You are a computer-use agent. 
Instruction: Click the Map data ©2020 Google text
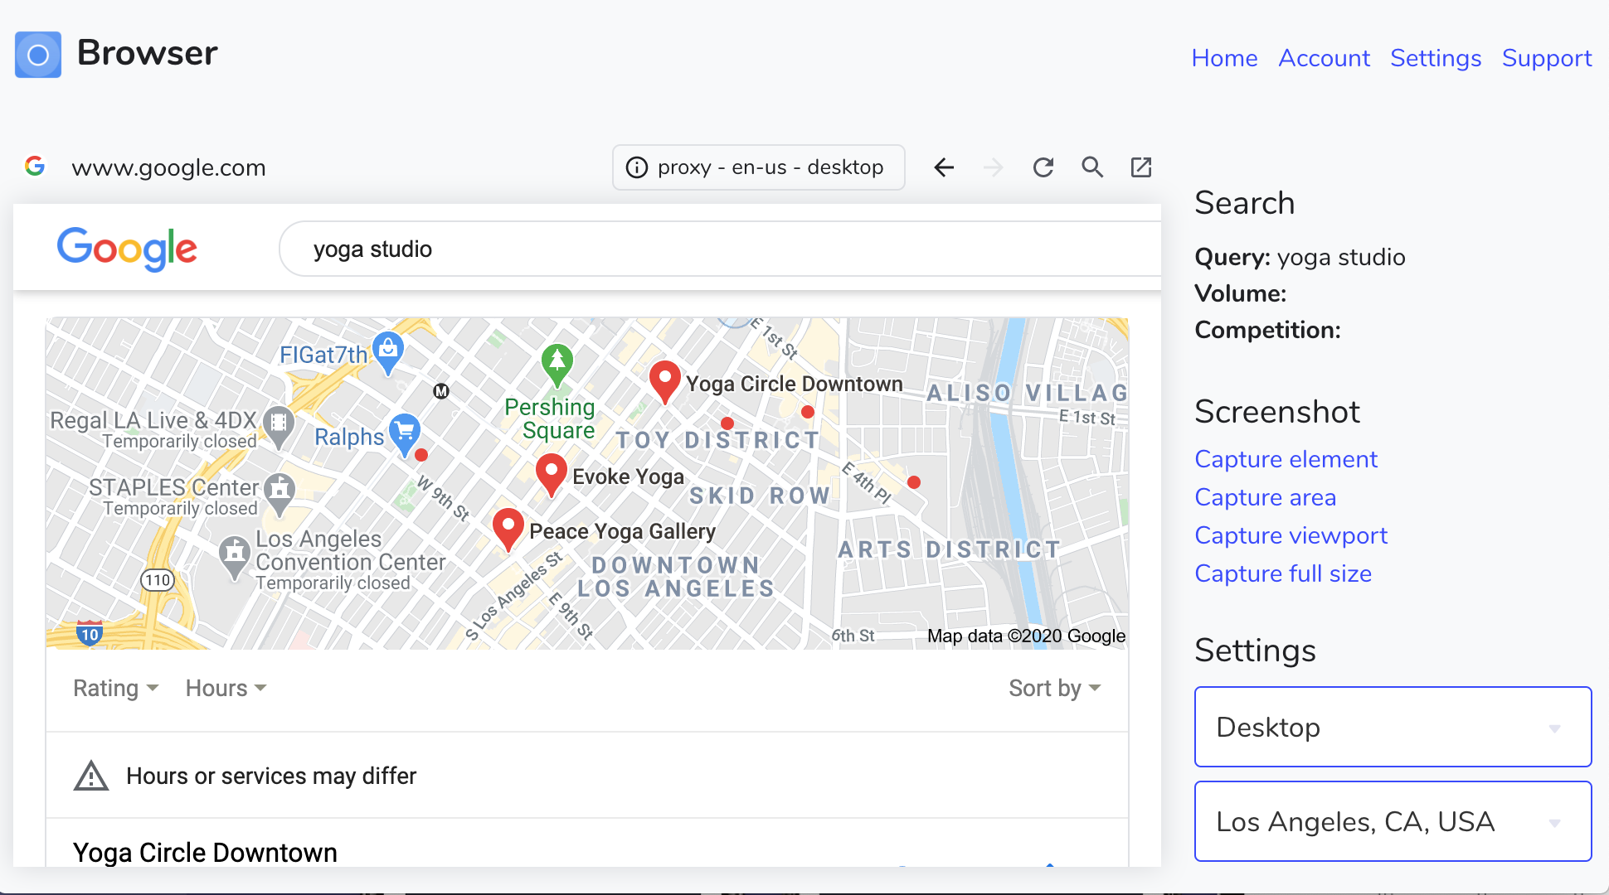[1026, 636]
